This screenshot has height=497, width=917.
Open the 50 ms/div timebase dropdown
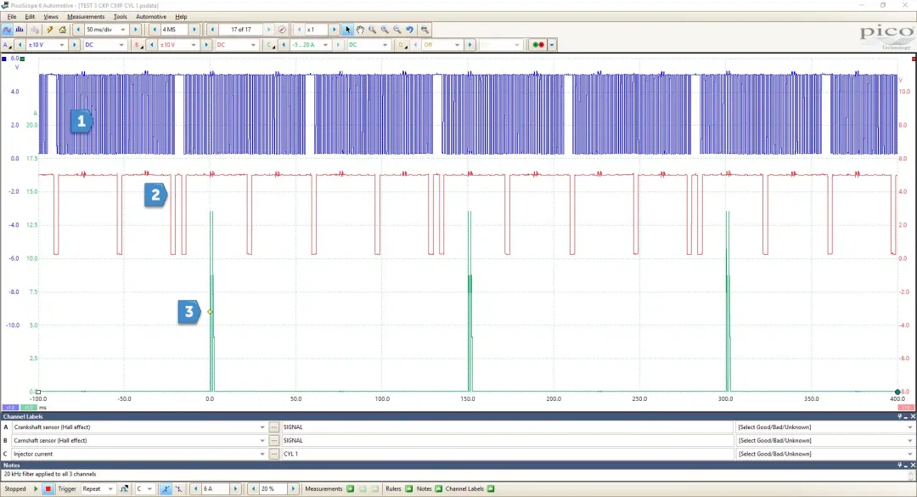click(x=124, y=30)
